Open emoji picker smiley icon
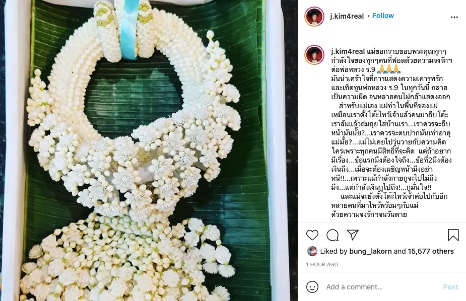 (x=312, y=287)
